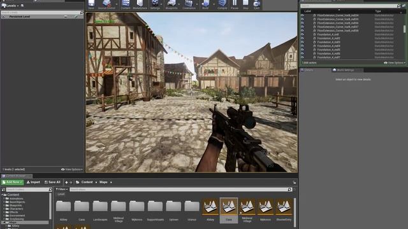Click the Maps breadcrumb path
Screen dimensions: 408x229
point(103,183)
